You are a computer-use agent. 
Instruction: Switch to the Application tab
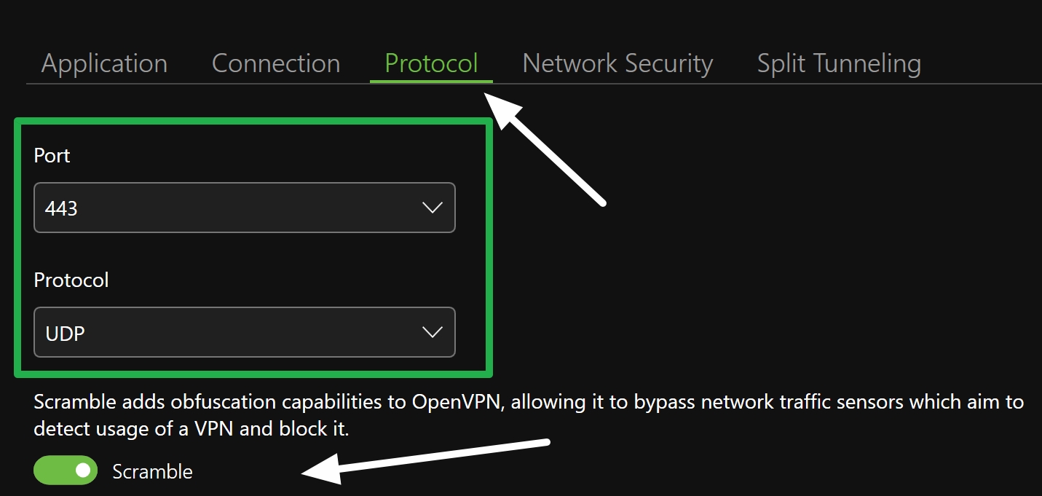[x=104, y=63]
